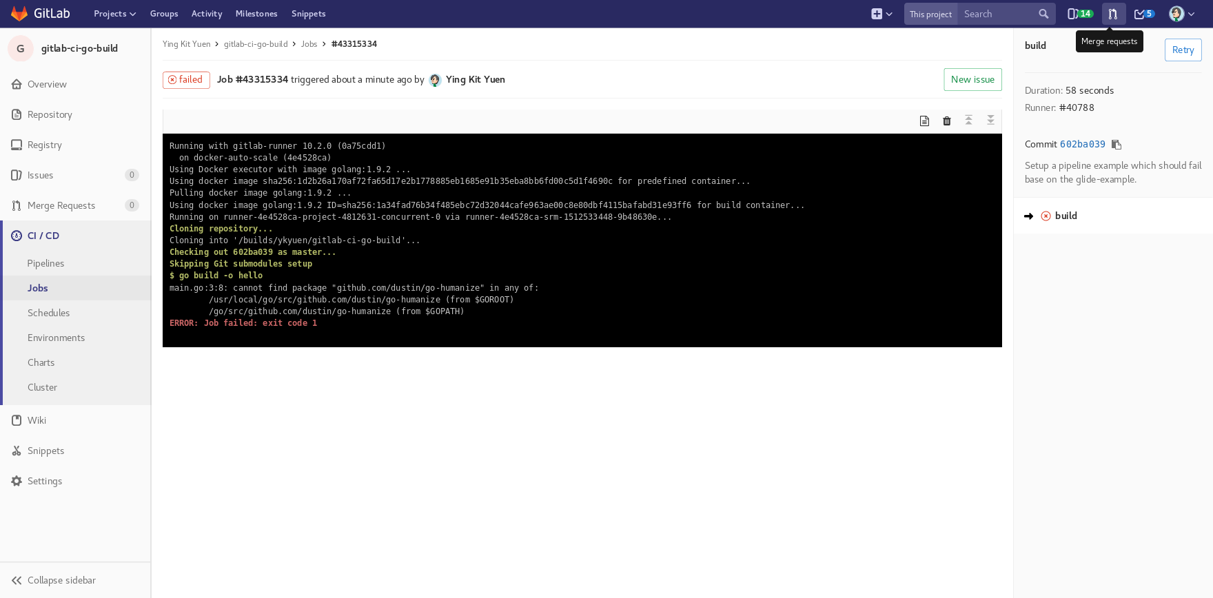This screenshot has height=598, width=1213.
Task: Select the build job in sidebar list
Action: click(x=1113, y=216)
